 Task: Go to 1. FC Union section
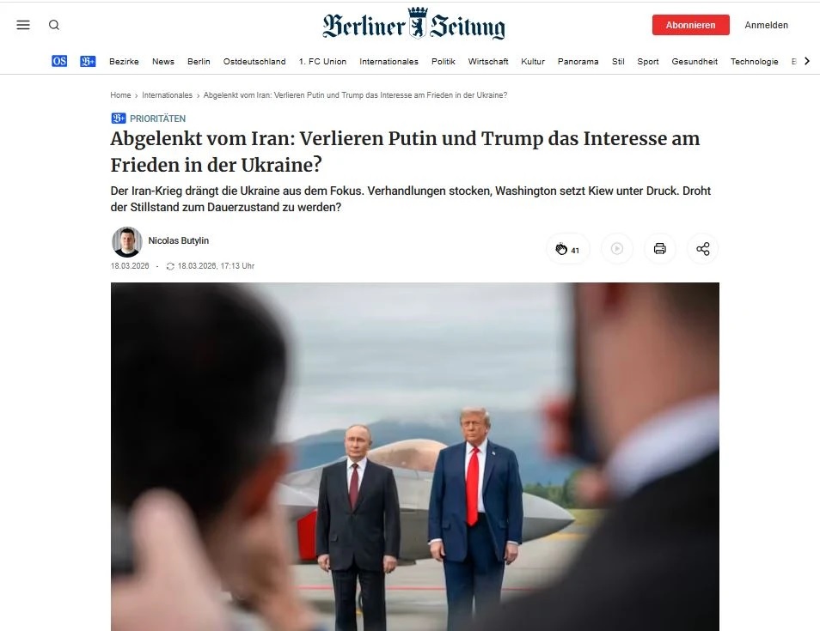[x=322, y=62]
